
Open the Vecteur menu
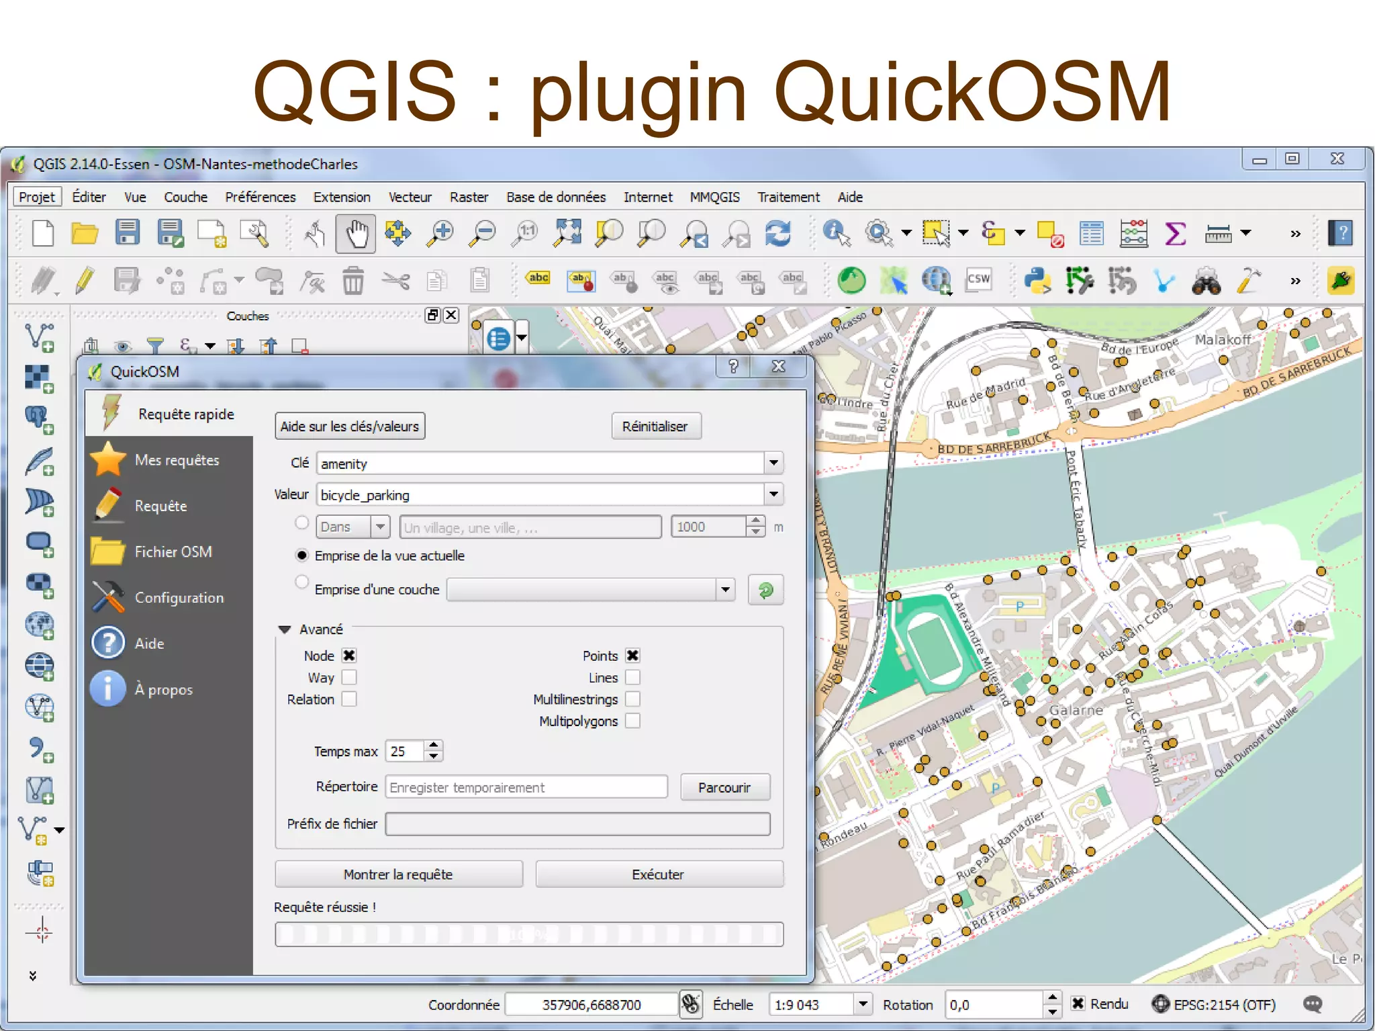pos(410,197)
